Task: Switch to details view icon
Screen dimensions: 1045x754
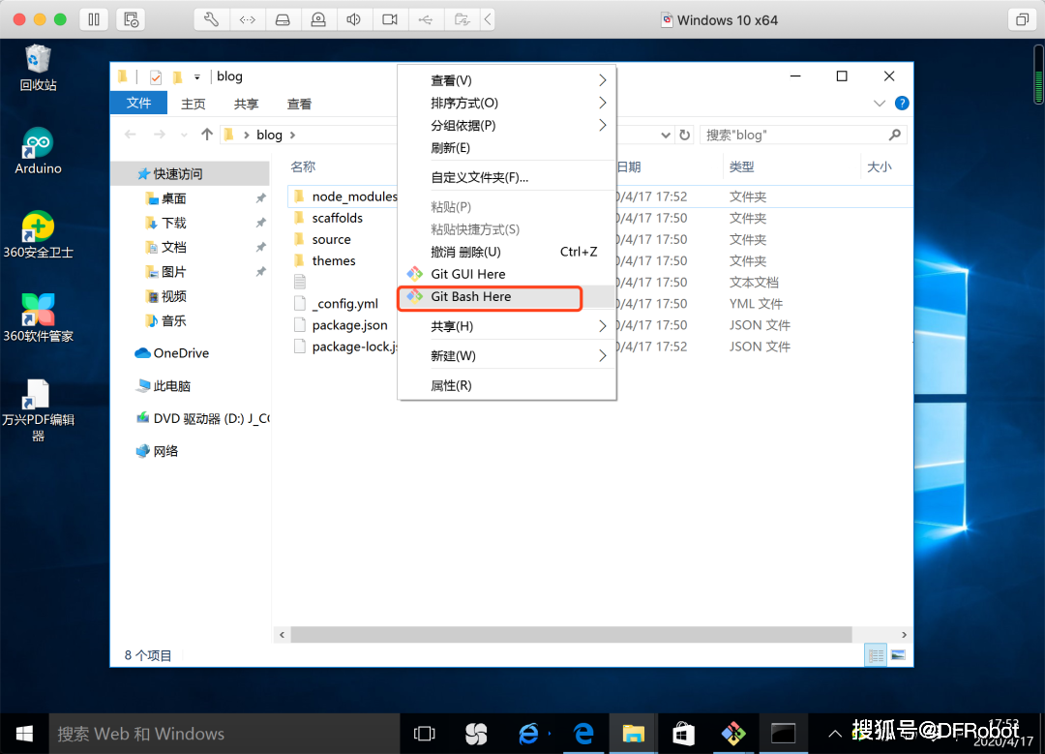Action: (x=876, y=655)
